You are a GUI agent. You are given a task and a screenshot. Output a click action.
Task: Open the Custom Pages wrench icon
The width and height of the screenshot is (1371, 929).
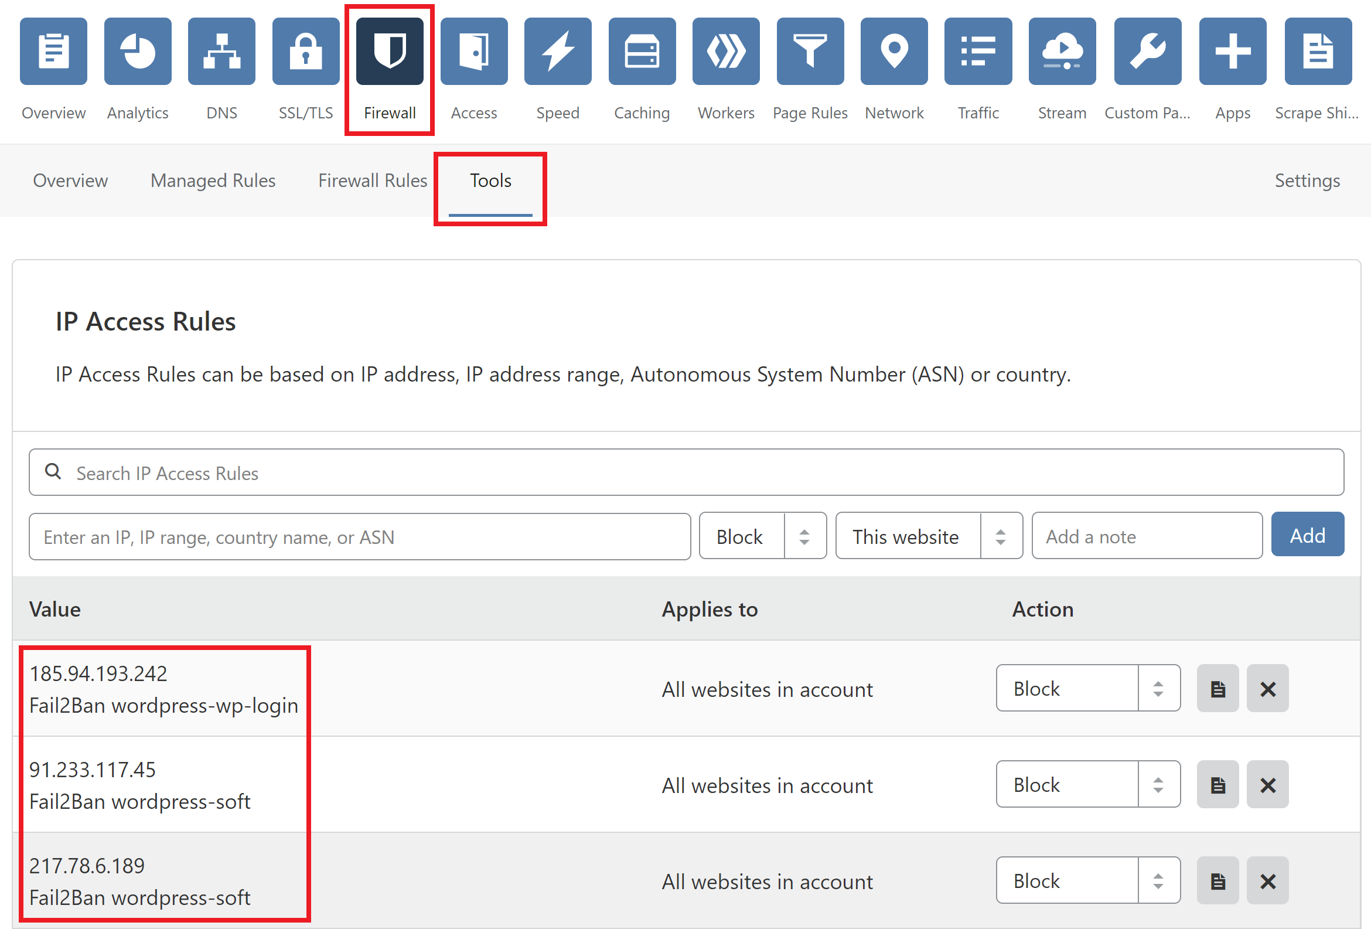[1148, 52]
